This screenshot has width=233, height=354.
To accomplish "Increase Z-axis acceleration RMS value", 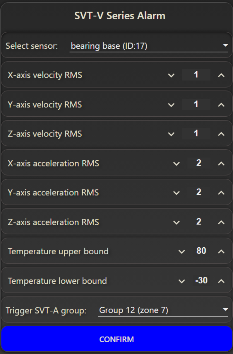I will 221,222.
